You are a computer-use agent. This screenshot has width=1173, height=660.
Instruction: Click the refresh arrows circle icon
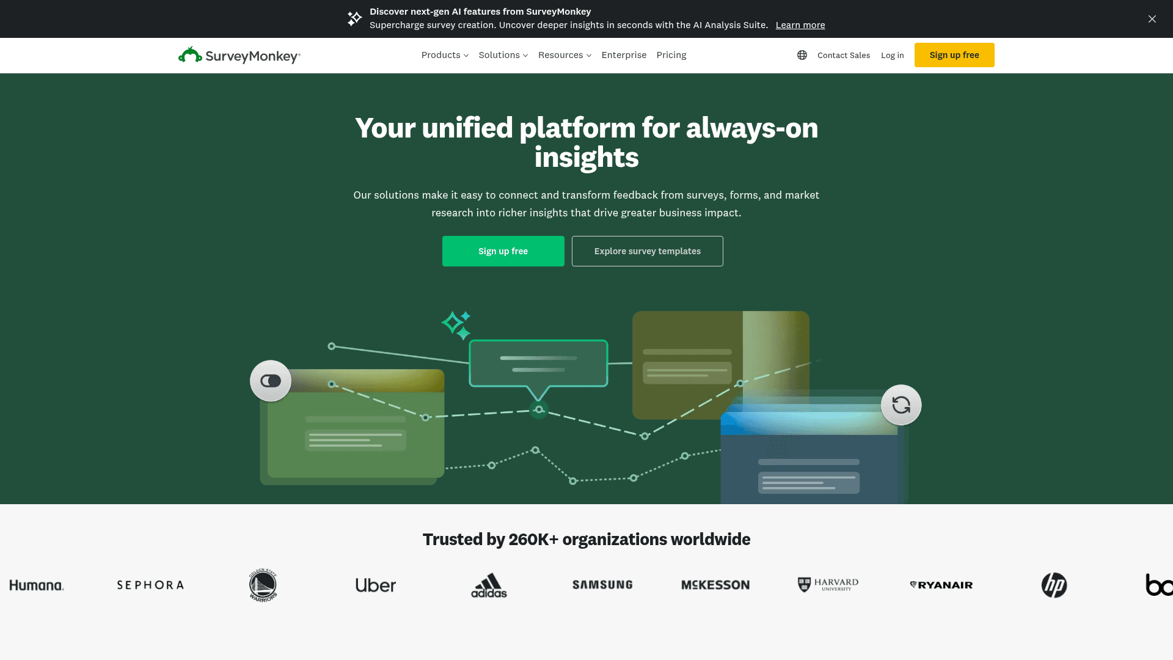tap(901, 405)
